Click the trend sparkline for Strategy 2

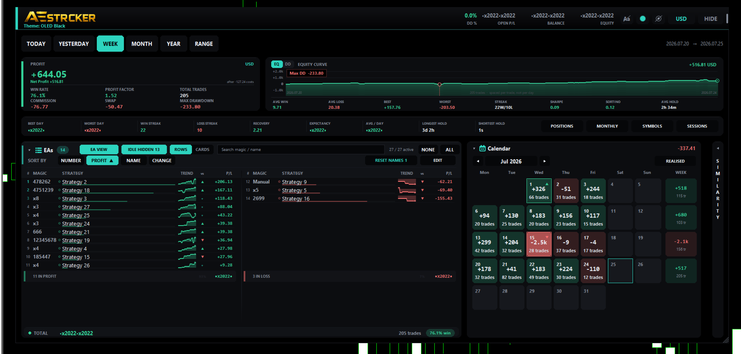(187, 182)
